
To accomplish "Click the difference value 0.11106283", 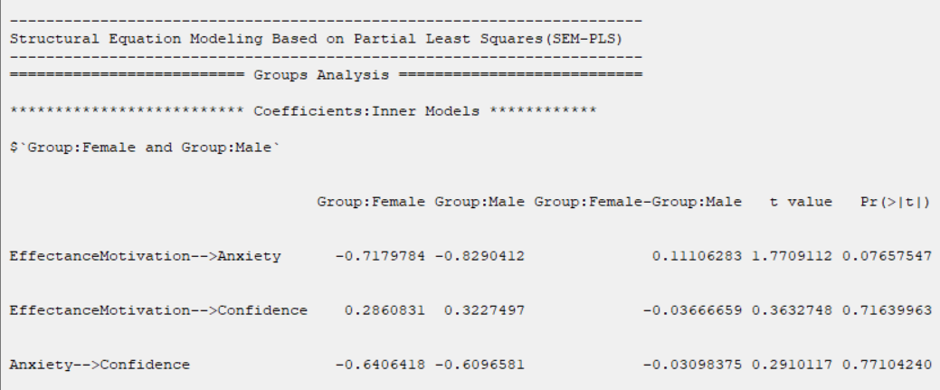I will (697, 256).
